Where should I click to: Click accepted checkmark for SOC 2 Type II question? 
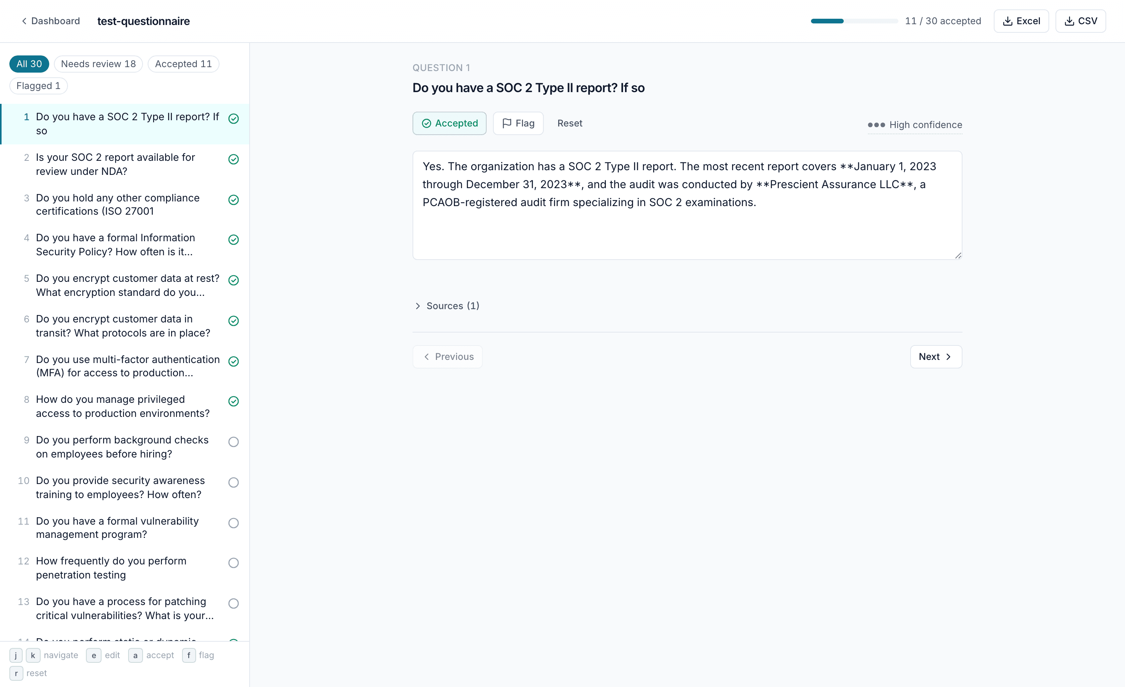tap(233, 119)
